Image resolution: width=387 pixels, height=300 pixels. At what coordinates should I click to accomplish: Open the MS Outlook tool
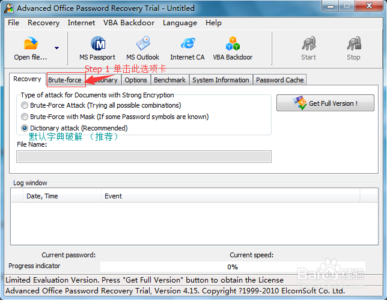pos(142,48)
